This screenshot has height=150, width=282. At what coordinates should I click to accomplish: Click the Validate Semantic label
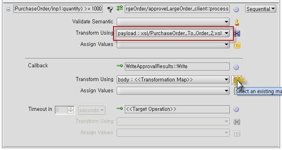coord(93,21)
